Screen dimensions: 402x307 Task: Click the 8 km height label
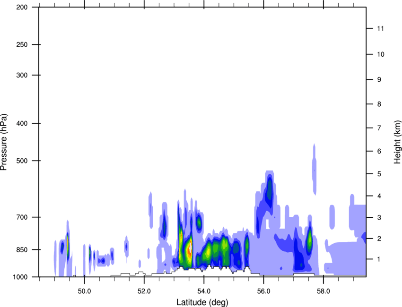(379, 104)
